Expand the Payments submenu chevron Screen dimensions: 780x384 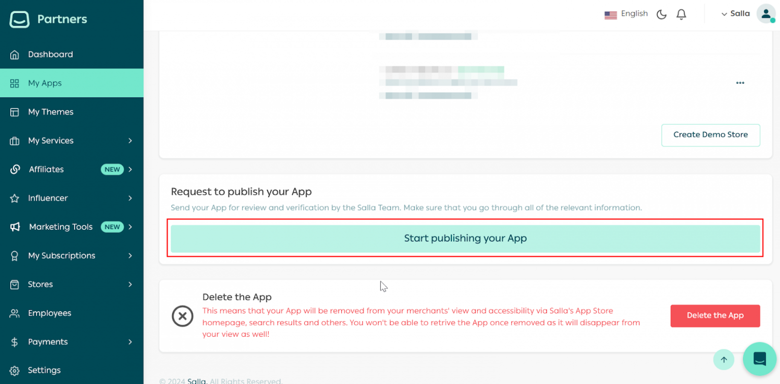click(130, 342)
